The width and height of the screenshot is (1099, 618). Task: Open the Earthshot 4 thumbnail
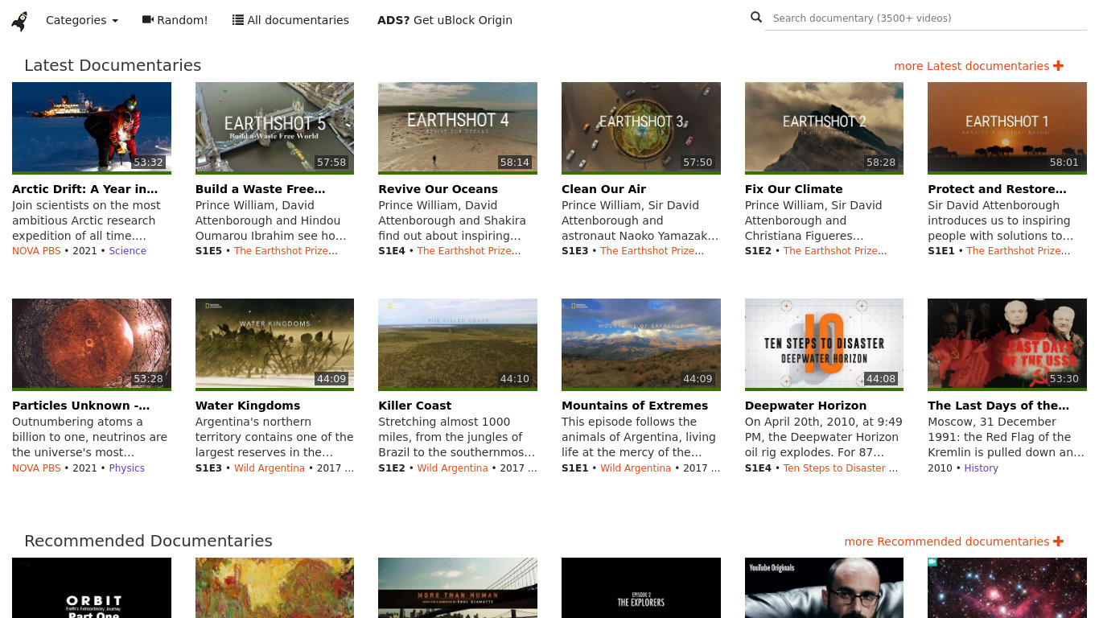click(x=458, y=127)
